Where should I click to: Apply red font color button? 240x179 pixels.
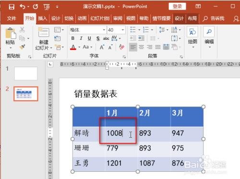tap(73, 47)
